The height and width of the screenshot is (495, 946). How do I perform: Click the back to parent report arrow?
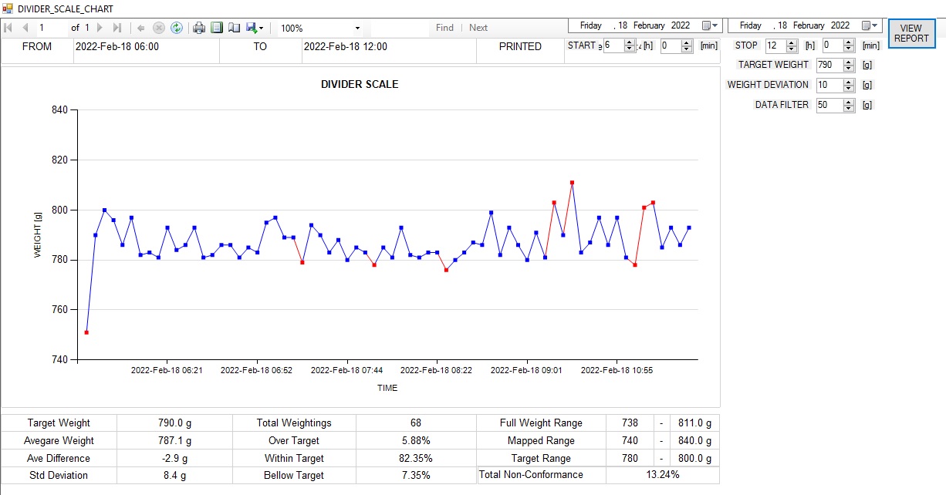click(x=141, y=28)
